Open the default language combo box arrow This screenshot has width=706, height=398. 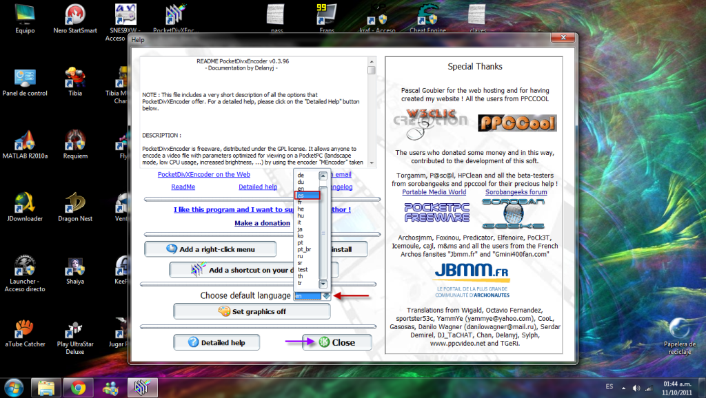click(326, 296)
